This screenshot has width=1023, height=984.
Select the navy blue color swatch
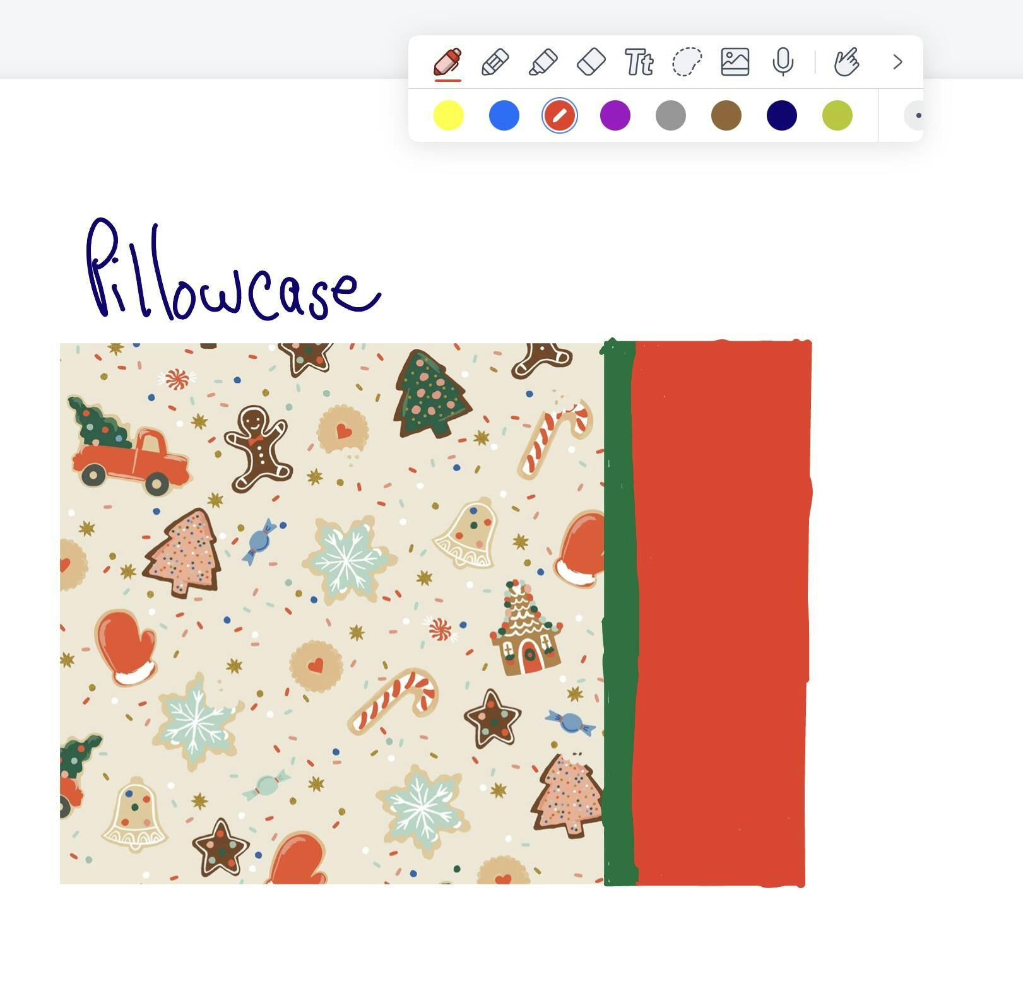(x=782, y=115)
